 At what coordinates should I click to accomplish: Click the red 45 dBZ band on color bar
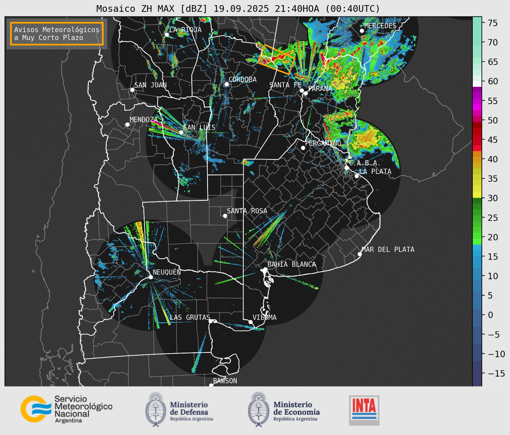pos(477,140)
